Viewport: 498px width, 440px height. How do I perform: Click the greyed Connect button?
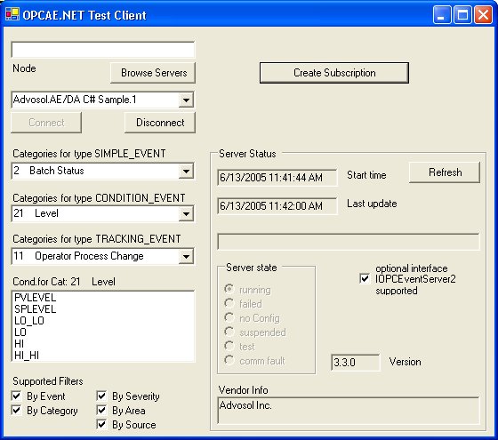(46, 123)
